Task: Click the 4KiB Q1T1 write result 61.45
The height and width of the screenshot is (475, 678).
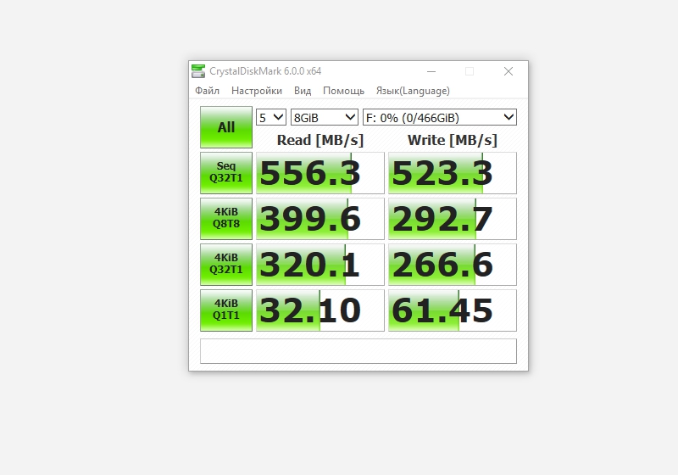Action: (x=453, y=310)
